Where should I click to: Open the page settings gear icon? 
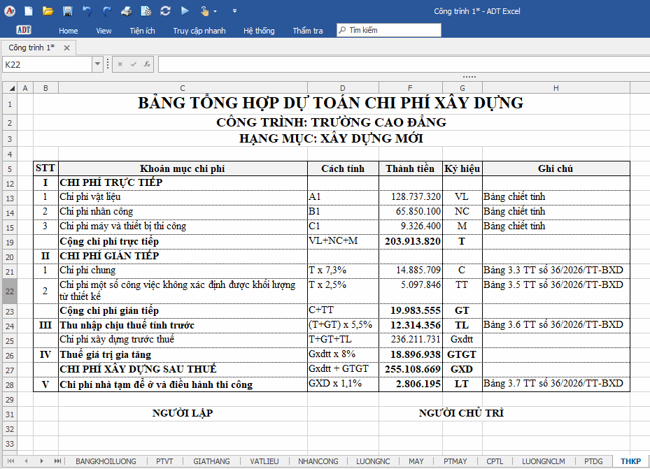pos(146,11)
